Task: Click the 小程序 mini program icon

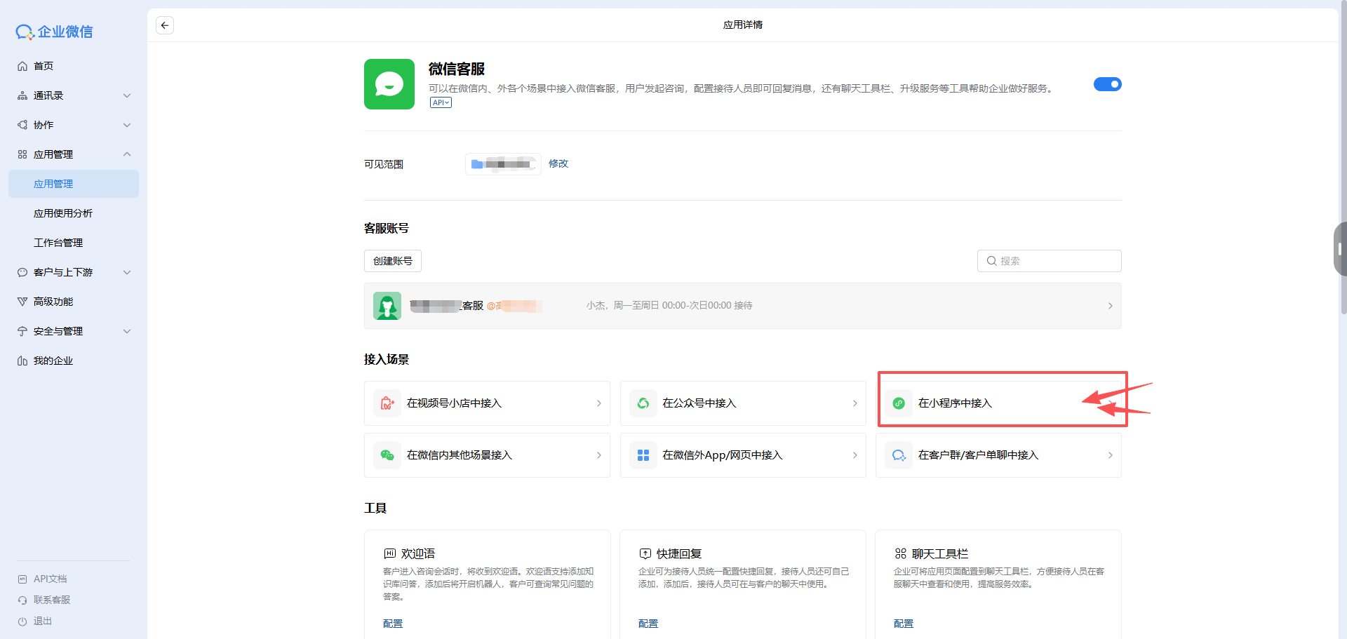Action: click(x=899, y=403)
